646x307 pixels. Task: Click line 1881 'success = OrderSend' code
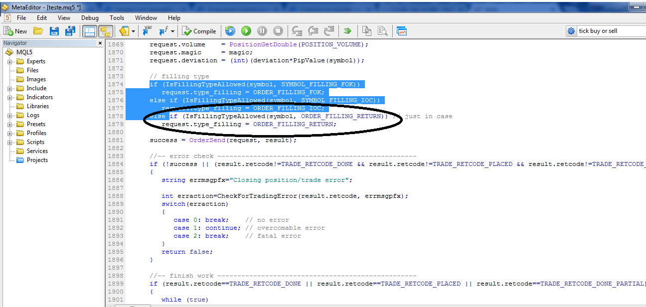pos(223,140)
